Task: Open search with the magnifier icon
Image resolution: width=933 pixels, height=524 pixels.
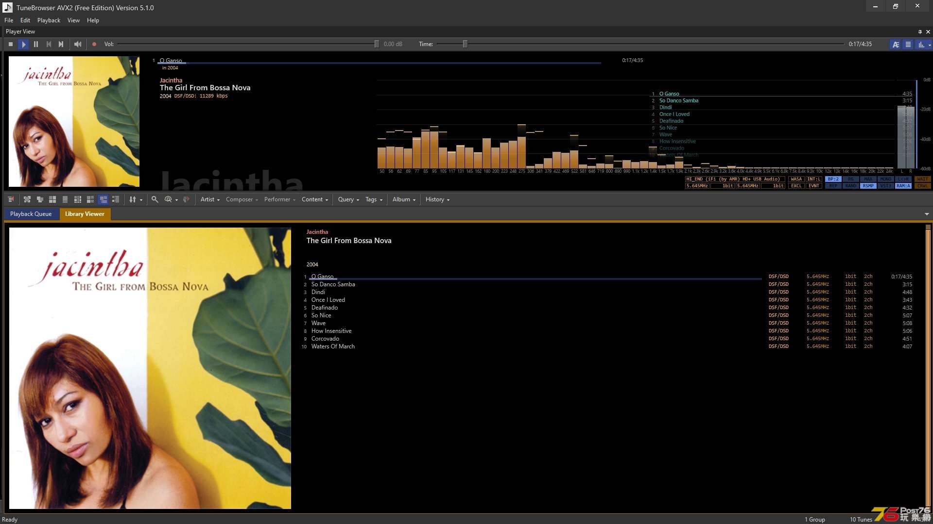Action: [155, 199]
